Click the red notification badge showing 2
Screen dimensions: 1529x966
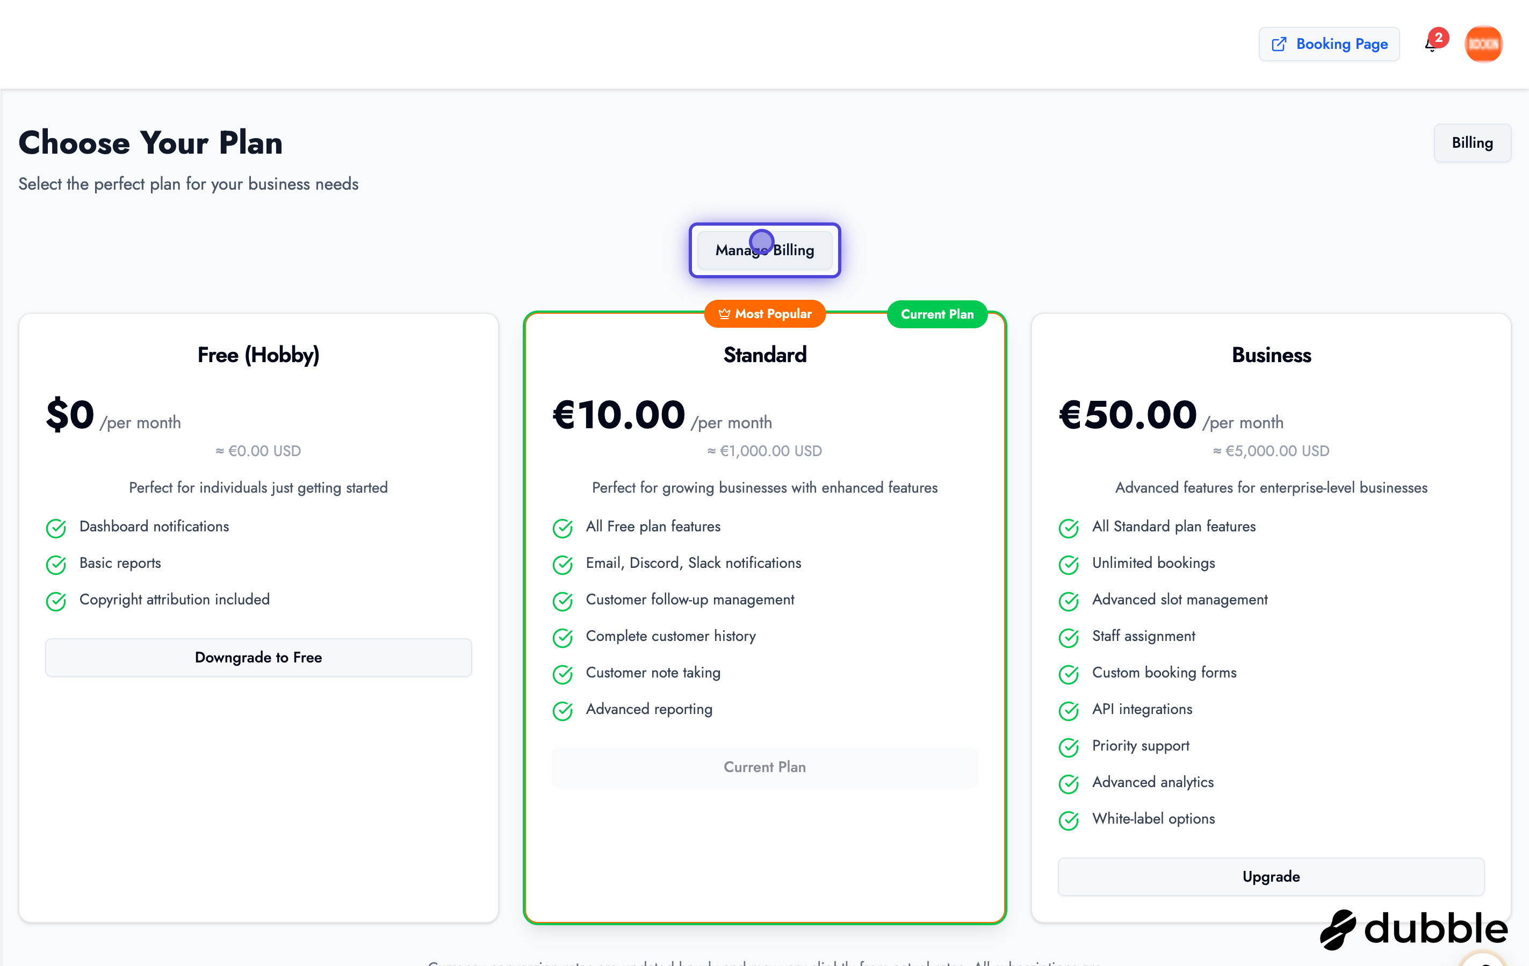coord(1439,37)
